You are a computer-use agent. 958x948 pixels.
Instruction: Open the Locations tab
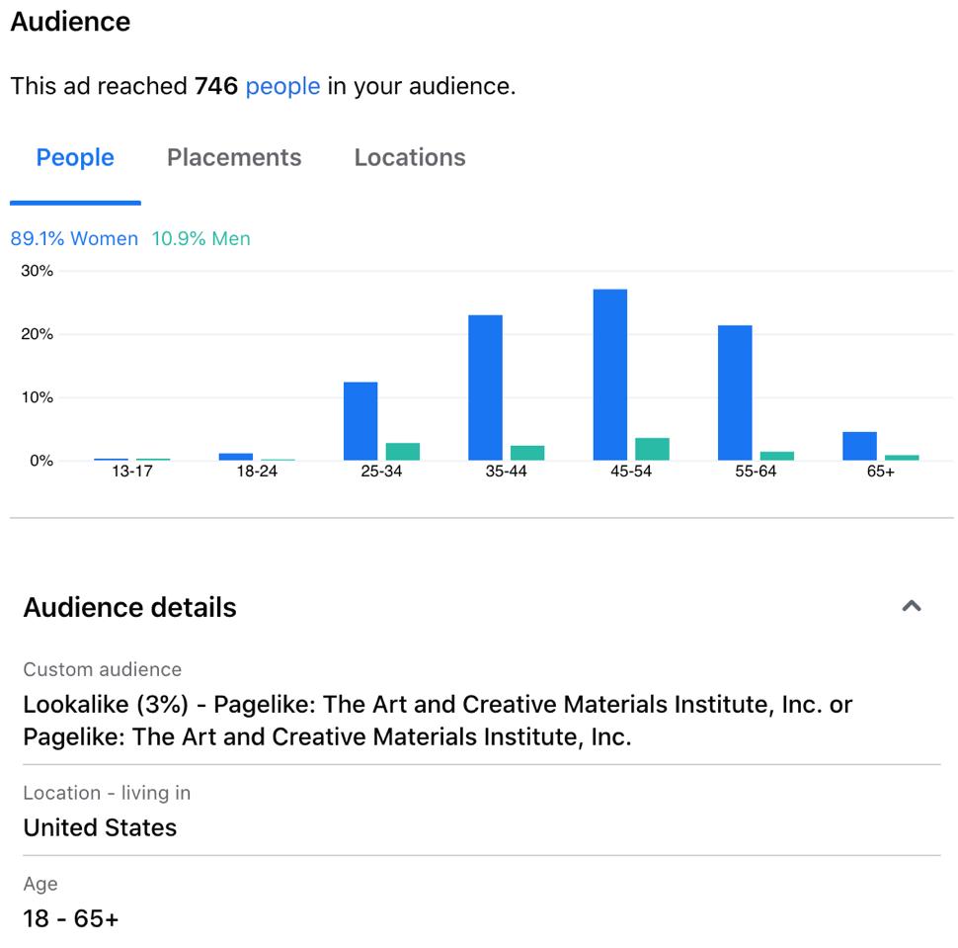[410, 157]
